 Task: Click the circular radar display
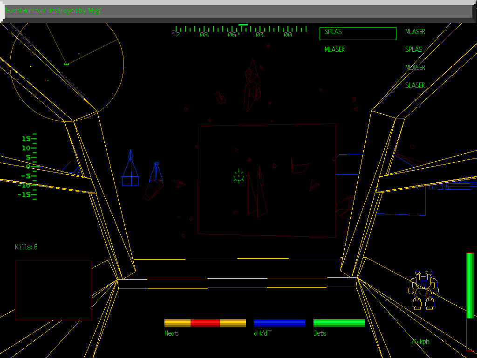[67, 63]
